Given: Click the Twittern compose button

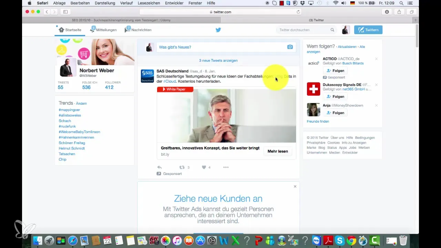Looking at the screenshot, I should tap(368, 30).
